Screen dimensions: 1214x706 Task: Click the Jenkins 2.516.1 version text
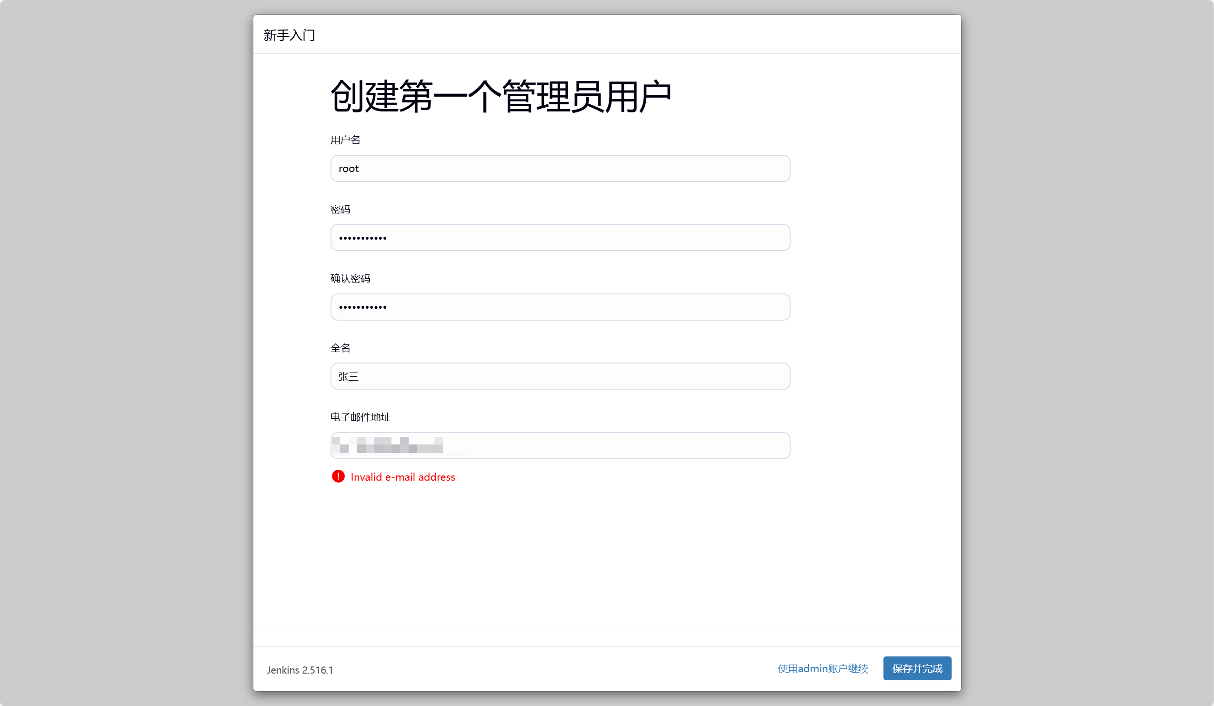point(300,670)
